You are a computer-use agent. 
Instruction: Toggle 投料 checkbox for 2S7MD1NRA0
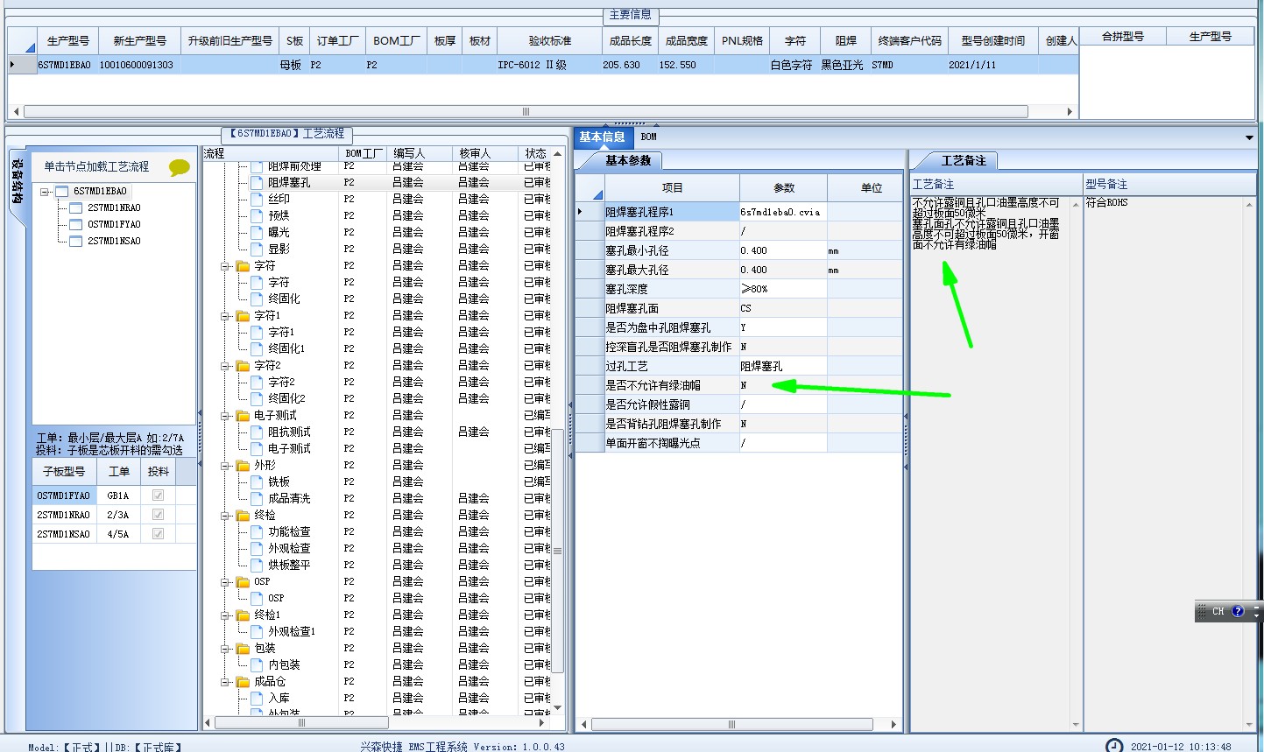point(158,515)
